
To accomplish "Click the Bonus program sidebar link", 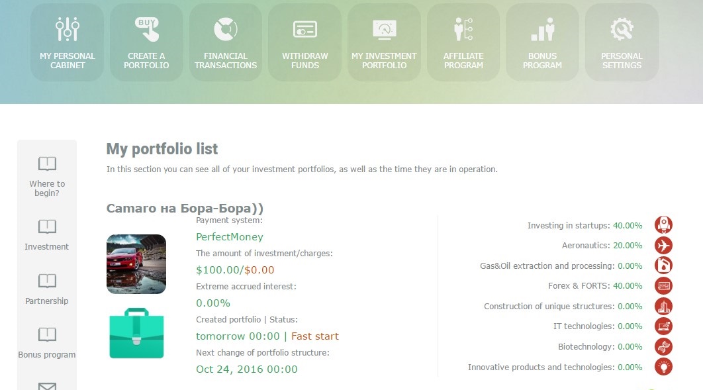I will [x=47, y=343].
